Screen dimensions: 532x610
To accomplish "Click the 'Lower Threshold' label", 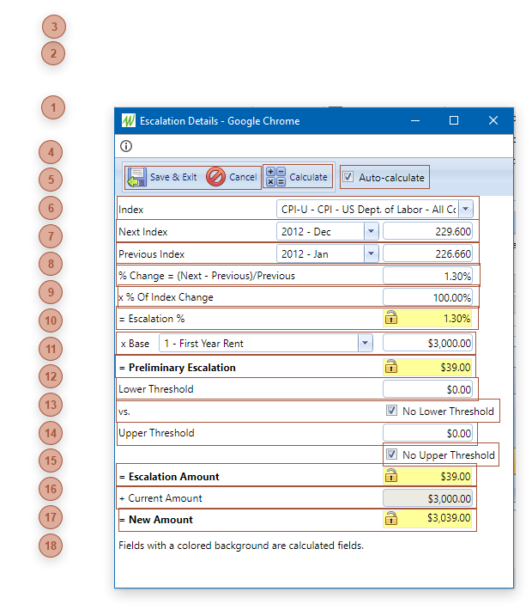I will pyautogui.click(x=156, y=389).
